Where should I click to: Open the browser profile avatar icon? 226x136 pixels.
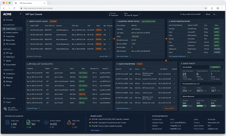click(218, 8)
